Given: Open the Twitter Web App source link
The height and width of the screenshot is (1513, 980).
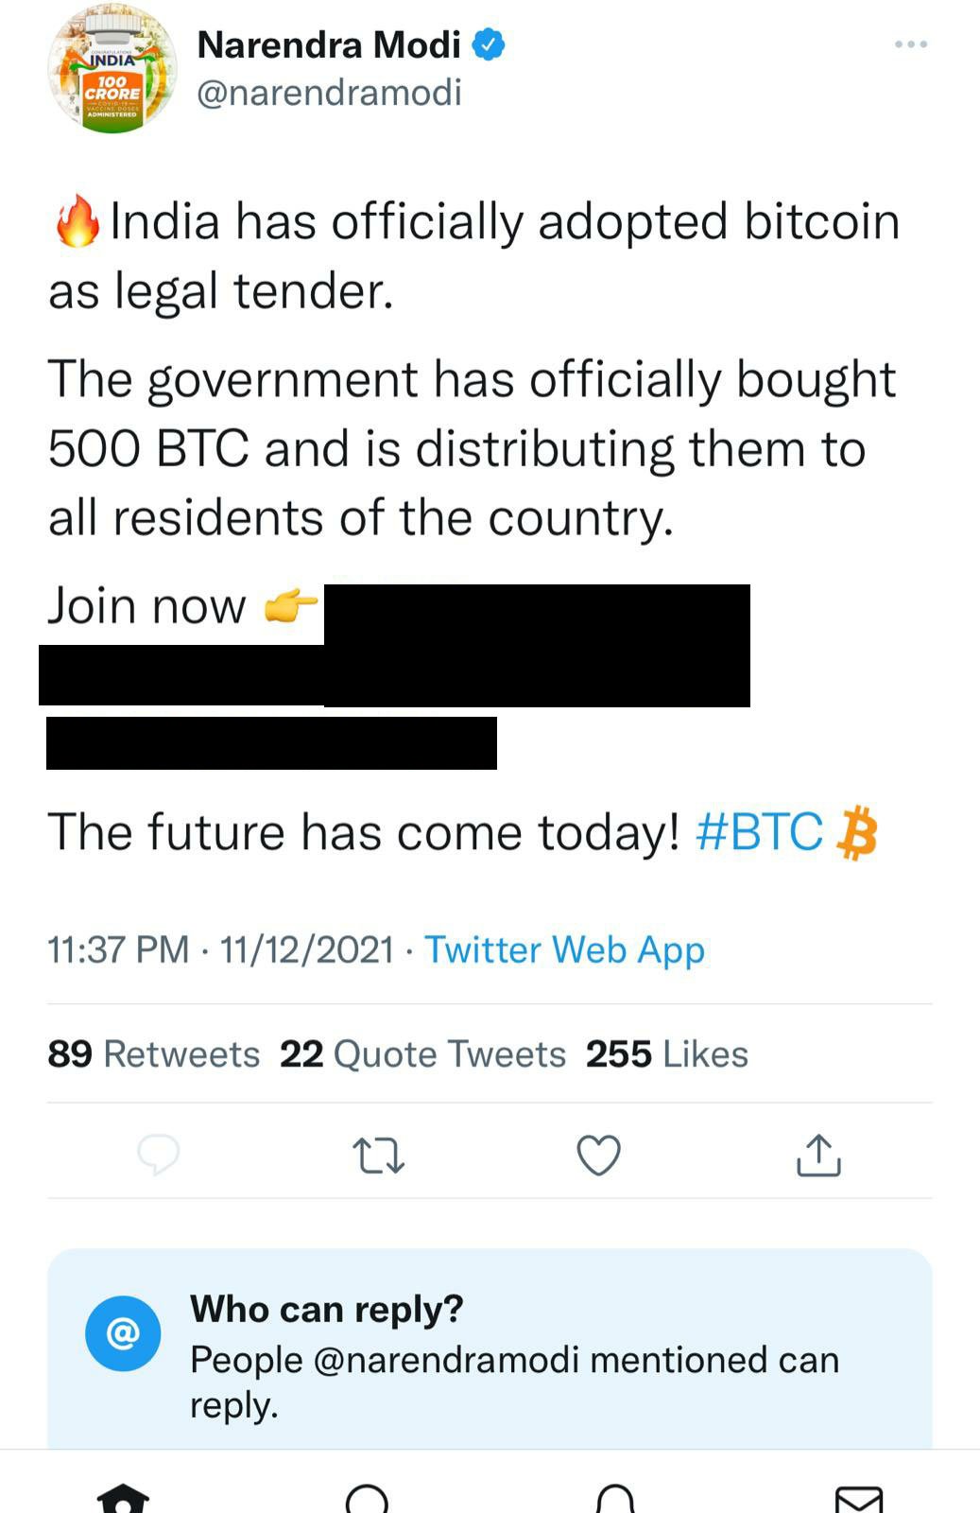Looking at the screenshot, I should 564,949.
